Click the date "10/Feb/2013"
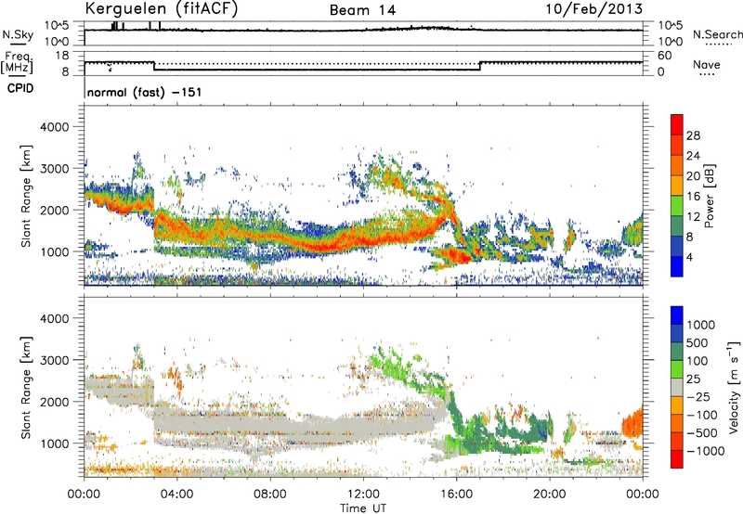743x514 pixels. pos(594,8)
